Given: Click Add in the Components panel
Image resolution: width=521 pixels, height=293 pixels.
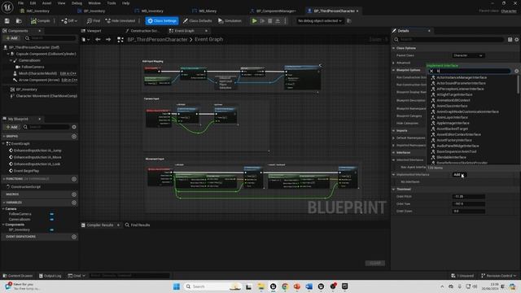Looking at the screenshot, I should 11,38.
